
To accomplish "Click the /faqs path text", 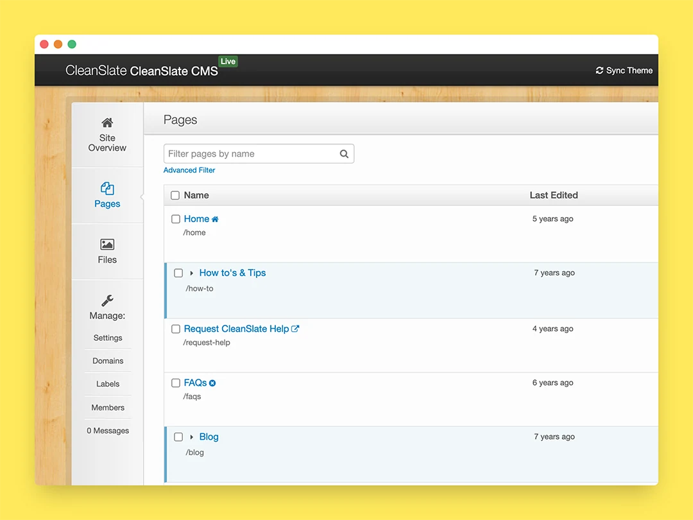I will [x=192, y=396].
